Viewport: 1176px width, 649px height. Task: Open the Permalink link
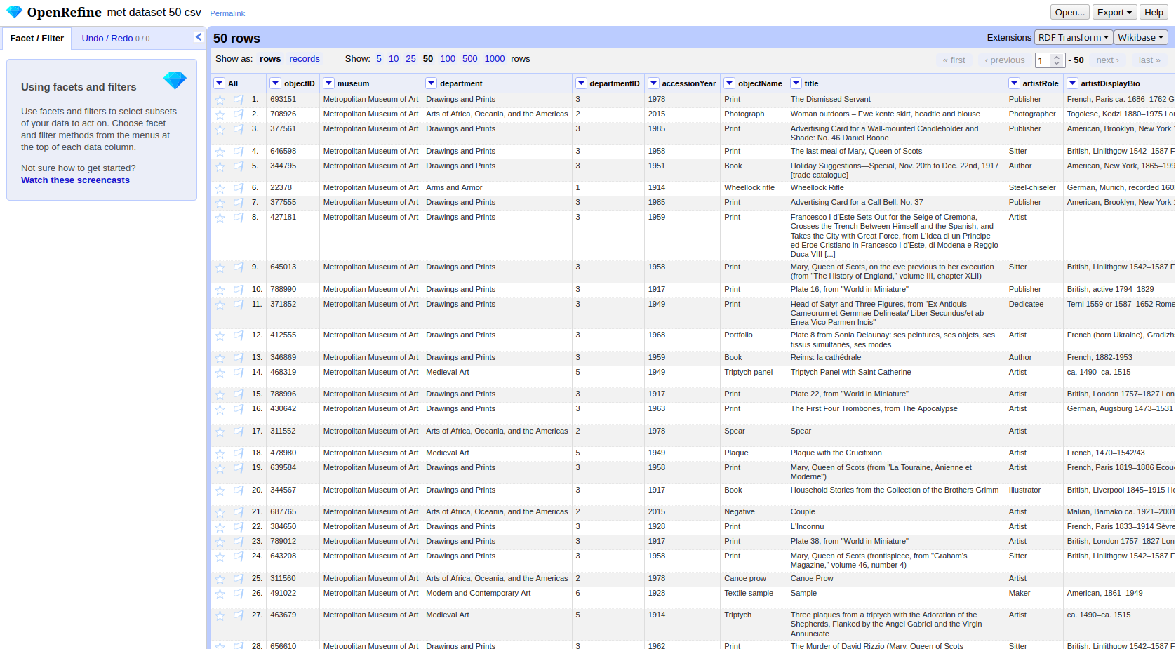pos(227,13)
